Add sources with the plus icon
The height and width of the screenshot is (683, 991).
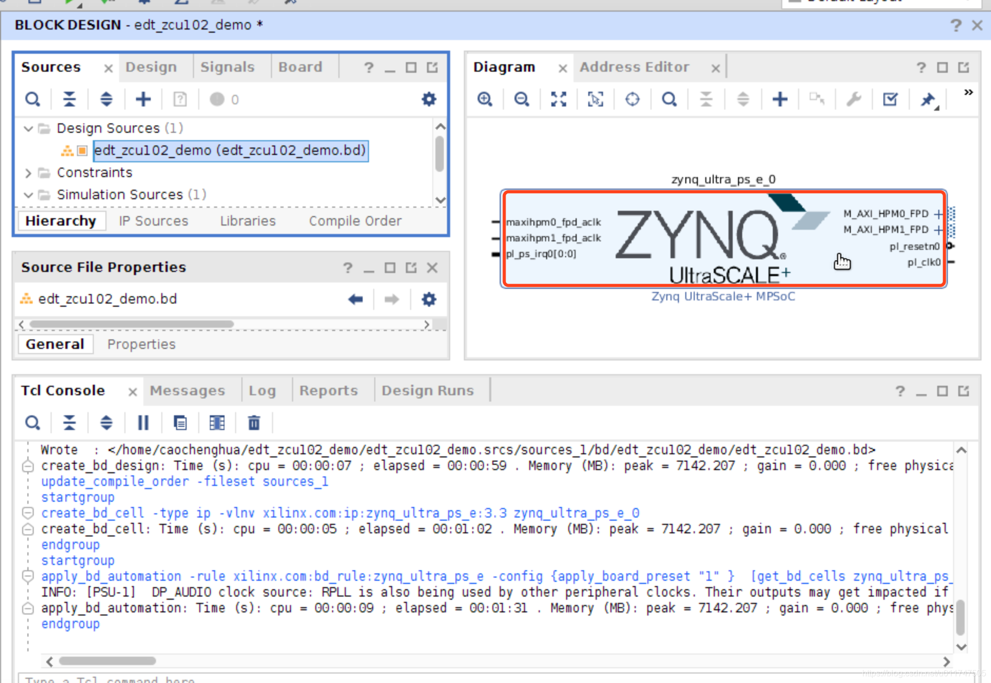pyautogui.click(x=143, y=99)
